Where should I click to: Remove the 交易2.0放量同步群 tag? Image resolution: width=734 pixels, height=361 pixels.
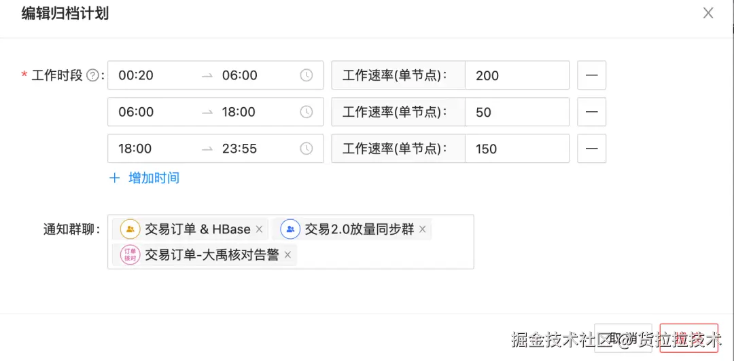click(422, 230)
